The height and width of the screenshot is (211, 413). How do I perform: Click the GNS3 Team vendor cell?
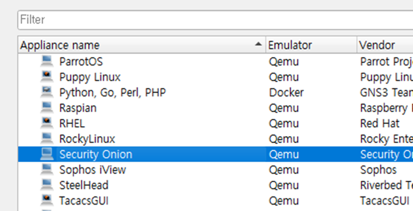386,92
